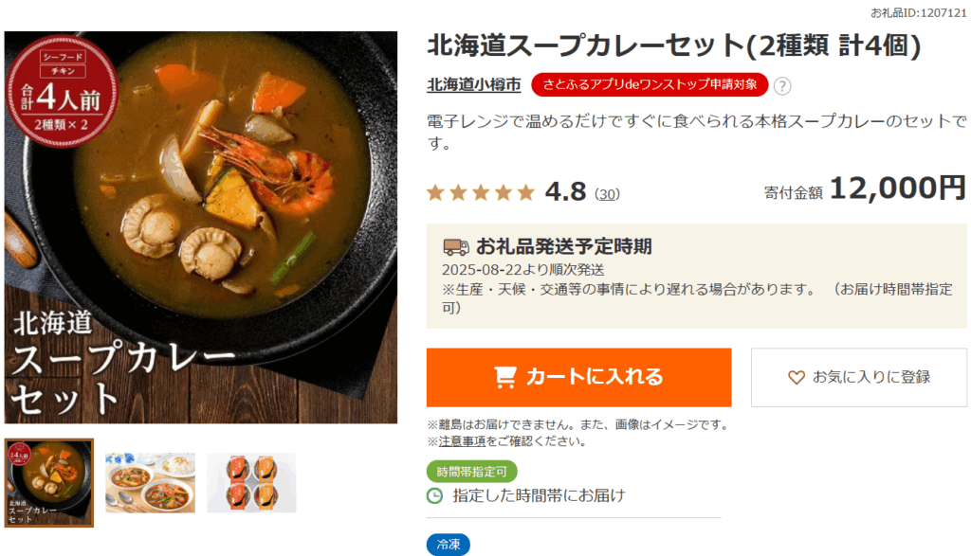This screenshot has width=971, height=556.
Task: Open the 北海道小樽市 municipality link
Action: click(x=474, y=85)
